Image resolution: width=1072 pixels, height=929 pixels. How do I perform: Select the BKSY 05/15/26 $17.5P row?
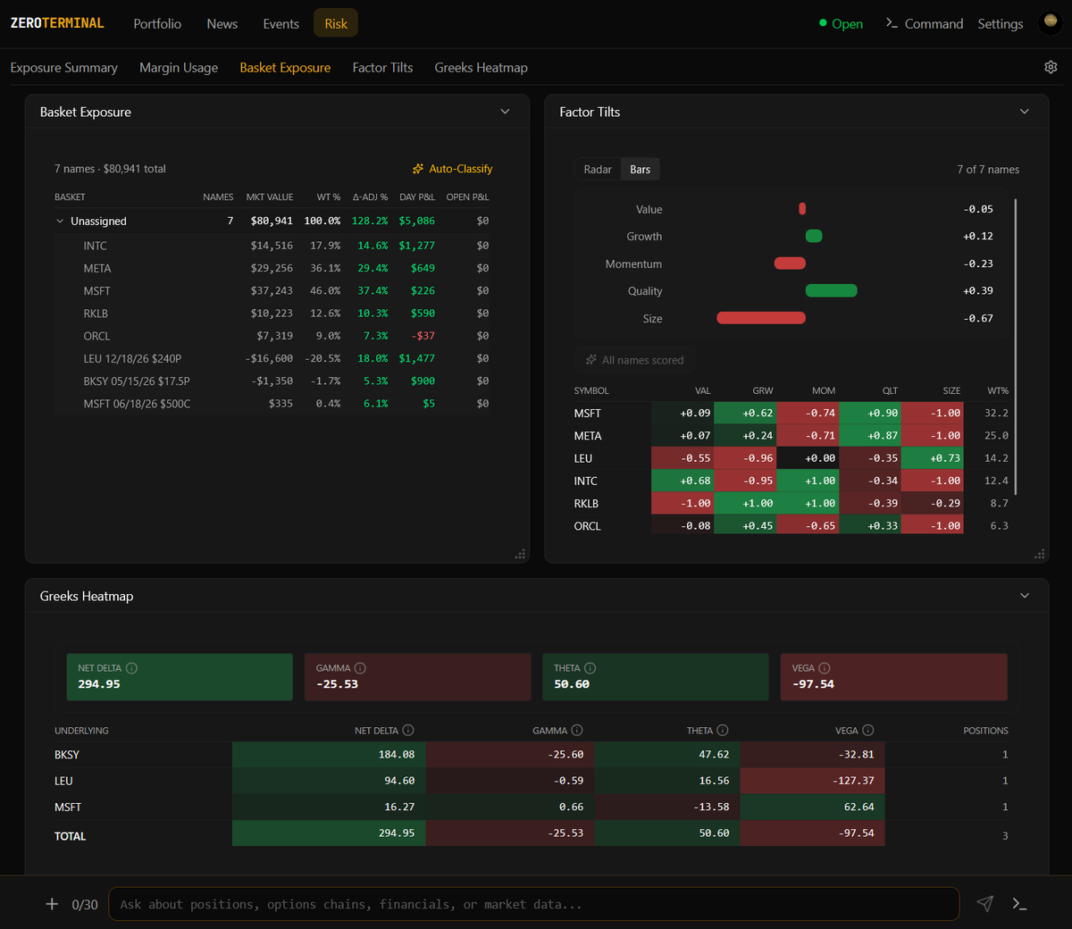(272, 381)
